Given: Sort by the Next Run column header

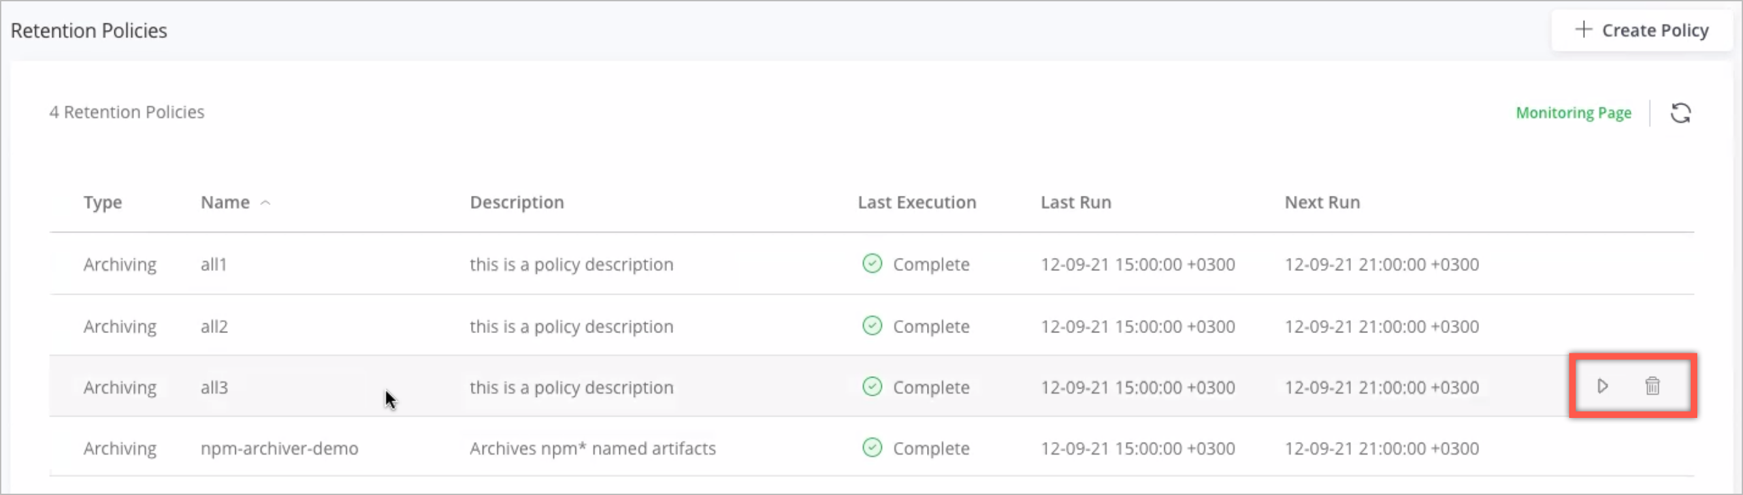Looking at the screenshot, I should pos(1322,202).
